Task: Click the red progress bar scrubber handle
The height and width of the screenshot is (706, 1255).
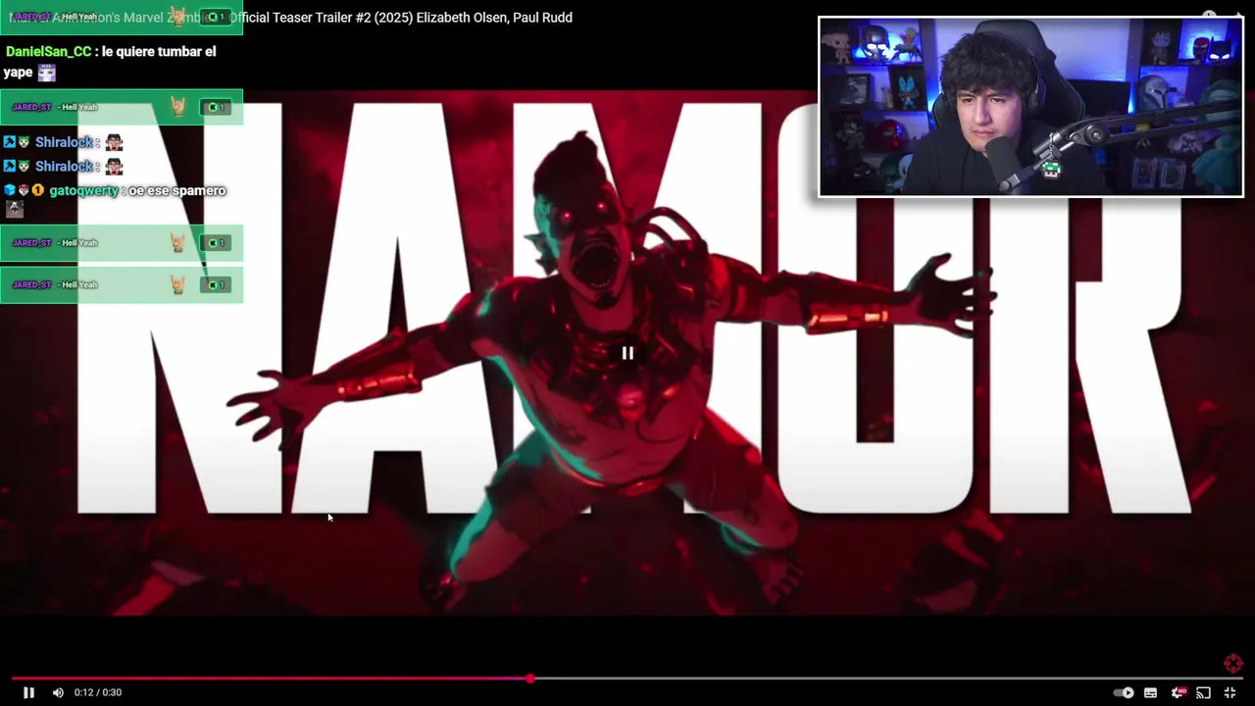Action: coord(530,679)
